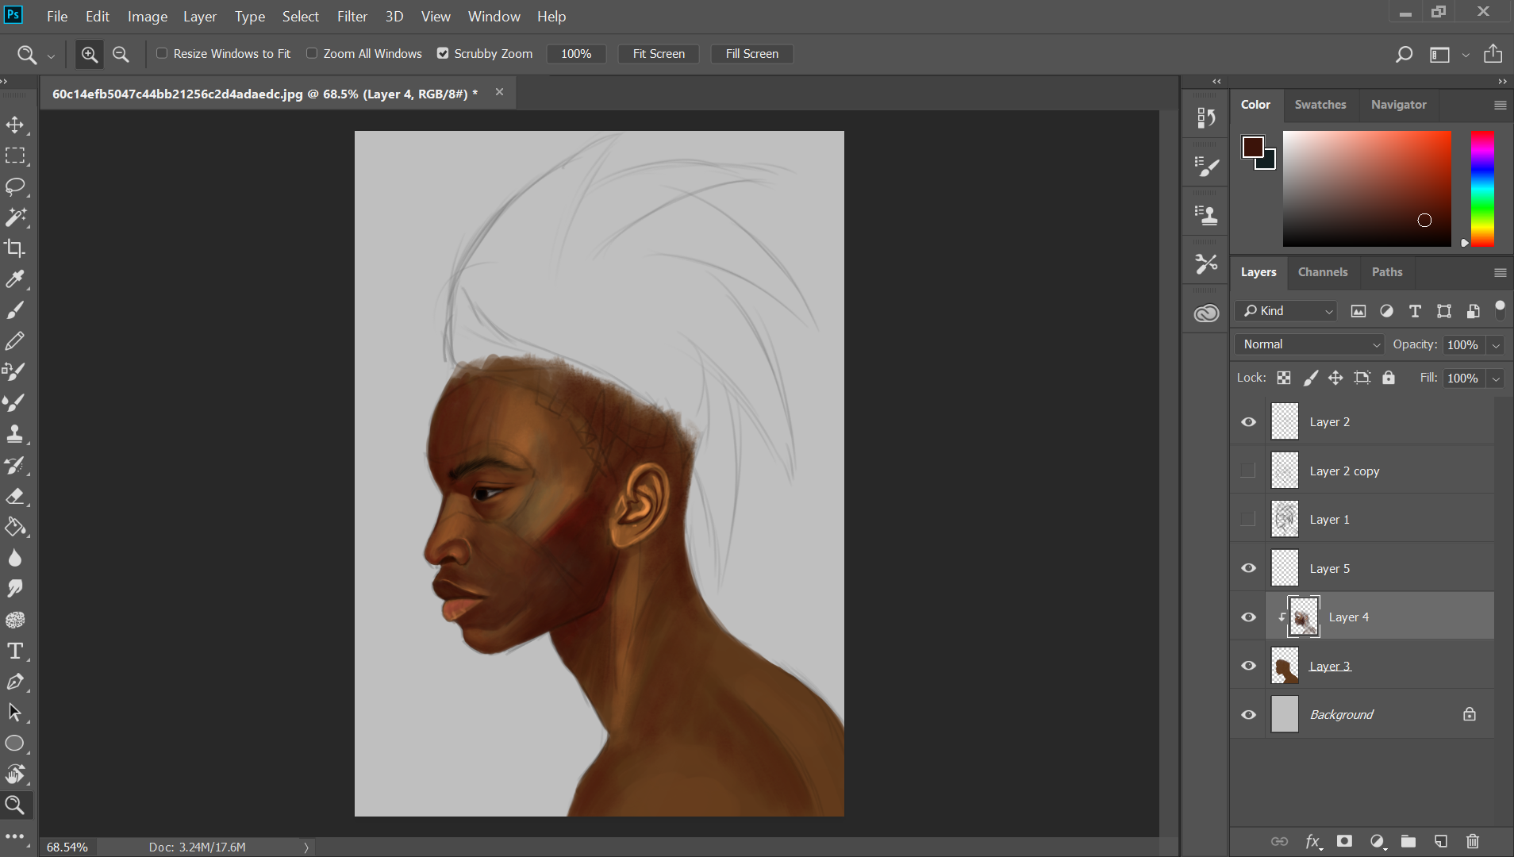The height and width of the screenshot is (857, 1514).
Task: Select the Ellipse shape tool
Action: pos(15,744)
